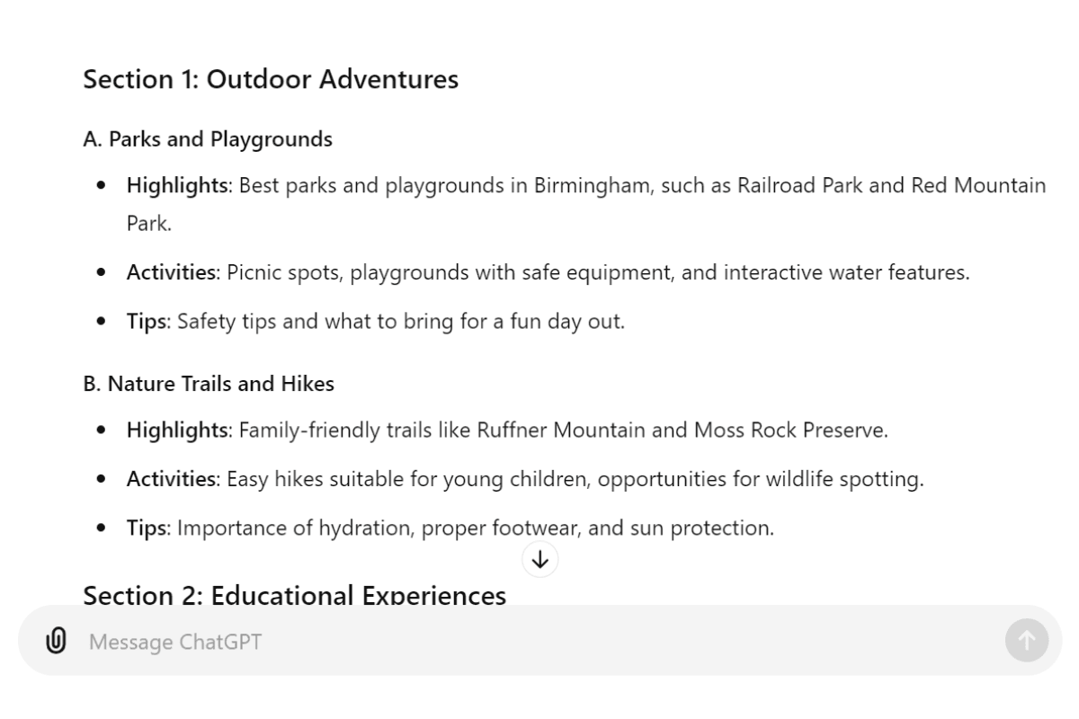Click the Section 1: Outdoor Adventures heading

coord(271,79)
